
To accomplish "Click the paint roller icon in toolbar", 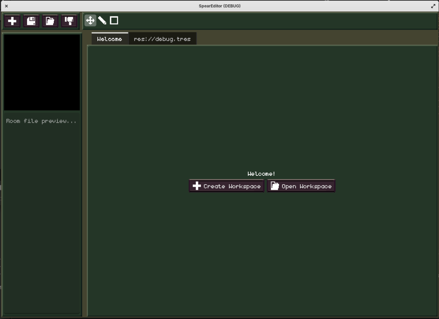I will pyautogui.click(x=69, y=21).
